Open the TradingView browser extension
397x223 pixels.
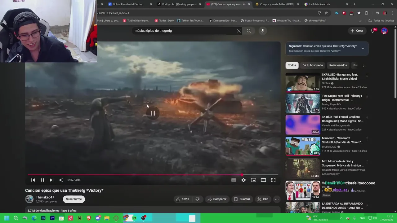[x=337, y=13]
